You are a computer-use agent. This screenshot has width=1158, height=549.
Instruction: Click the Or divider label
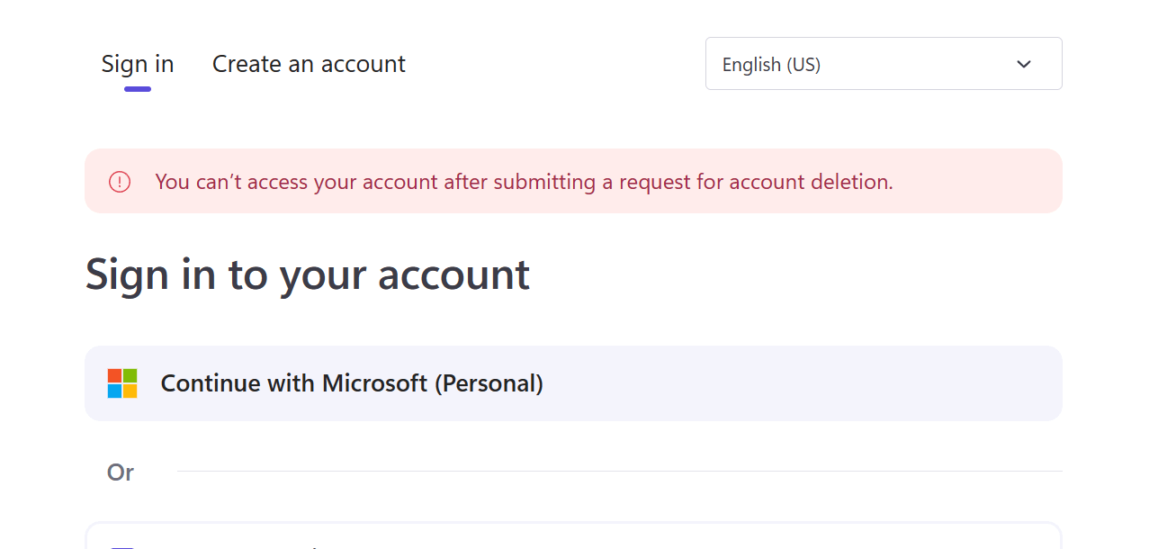click(x=121, y=472)
